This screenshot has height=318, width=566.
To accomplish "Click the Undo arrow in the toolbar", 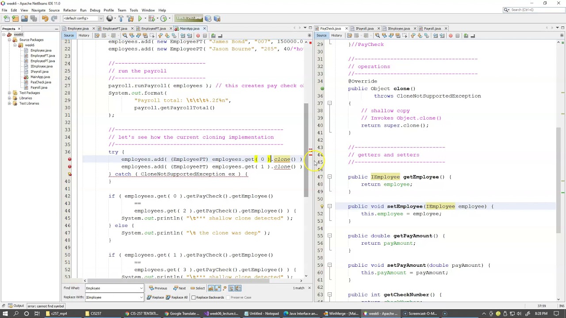I will coord(45,19).
